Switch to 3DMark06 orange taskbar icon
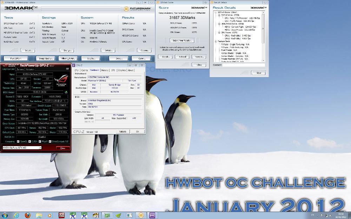Image resolution: width=351 pixels, height=219 pixels. [x=141, y=215]
